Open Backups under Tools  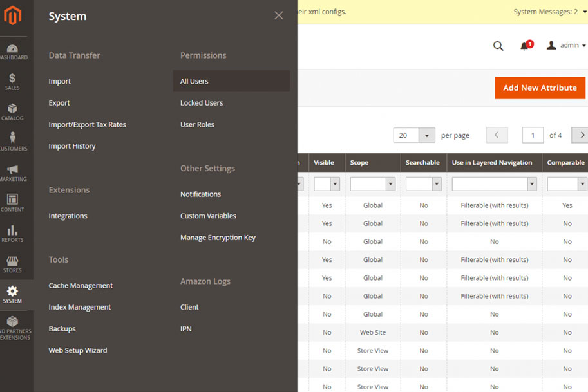62,329
